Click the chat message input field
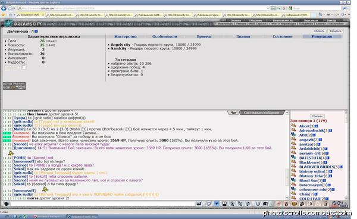Screen dimensions: 357x219 pyautogui.click(x=103, y=204)
